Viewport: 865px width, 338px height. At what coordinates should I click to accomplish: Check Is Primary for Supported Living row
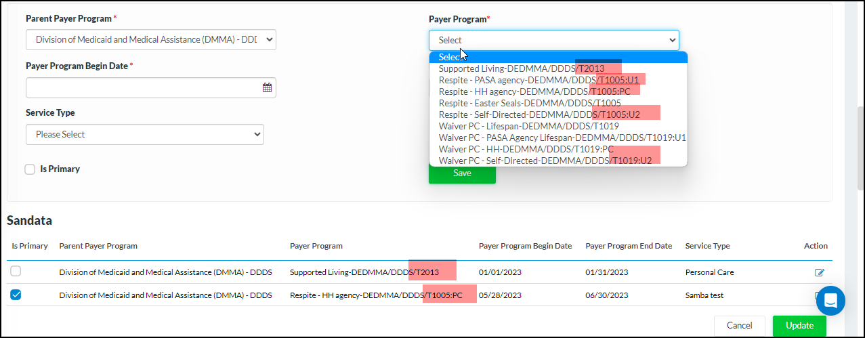pyautogui.click(x=16, y=272)
